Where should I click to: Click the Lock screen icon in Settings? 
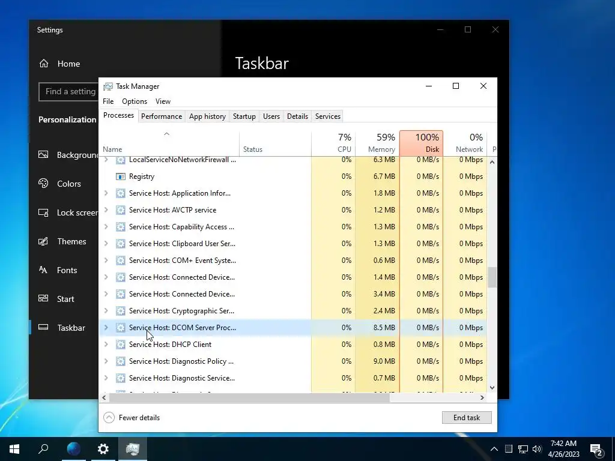pos(43,212)
